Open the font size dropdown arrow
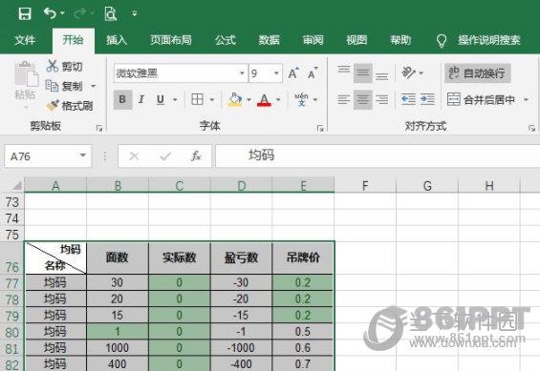 tap(276, 73)
